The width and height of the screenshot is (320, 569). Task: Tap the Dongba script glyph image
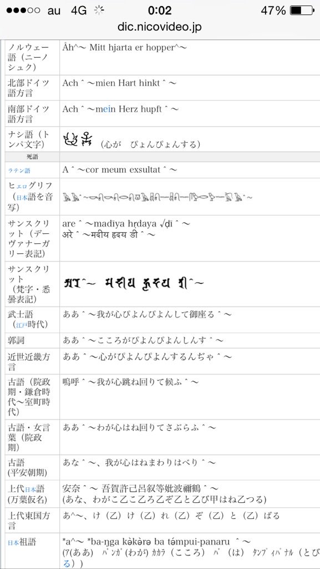[x=78, y=139]
